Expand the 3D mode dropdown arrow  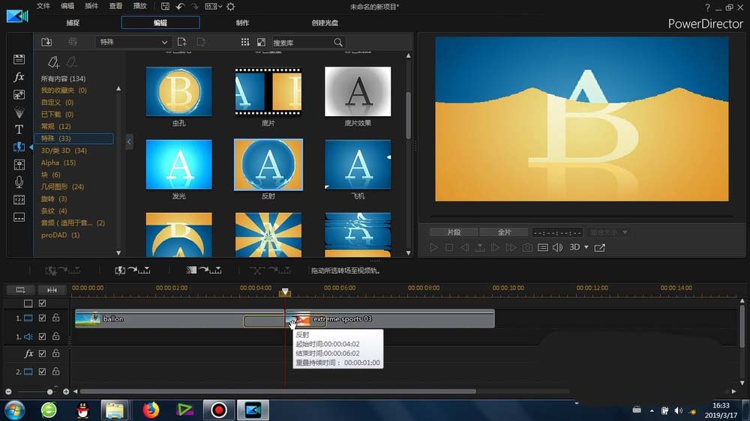tap(586, 248)
